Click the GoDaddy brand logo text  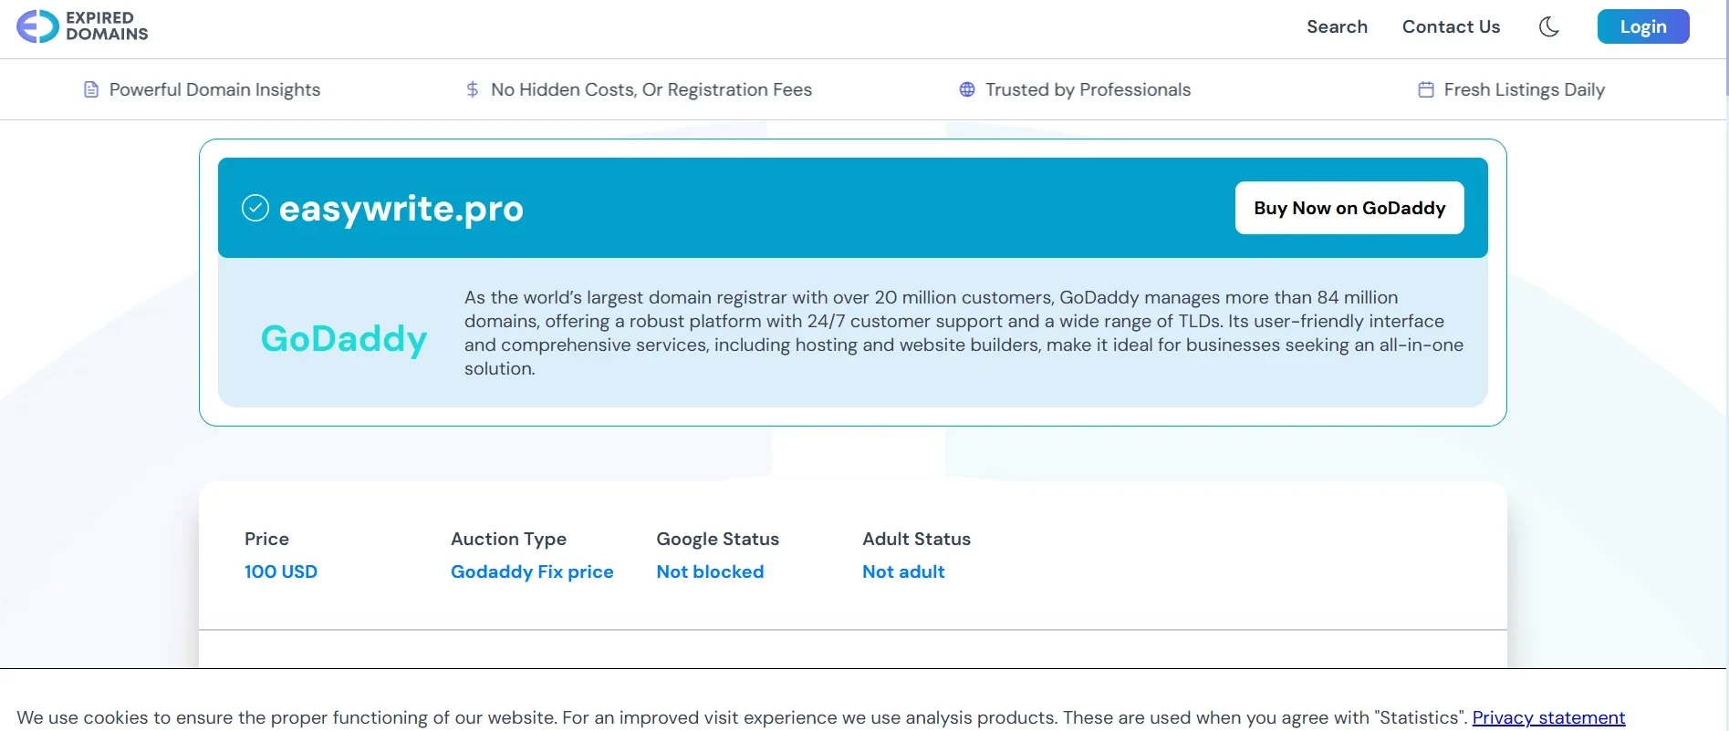click(x=344, y=338)
